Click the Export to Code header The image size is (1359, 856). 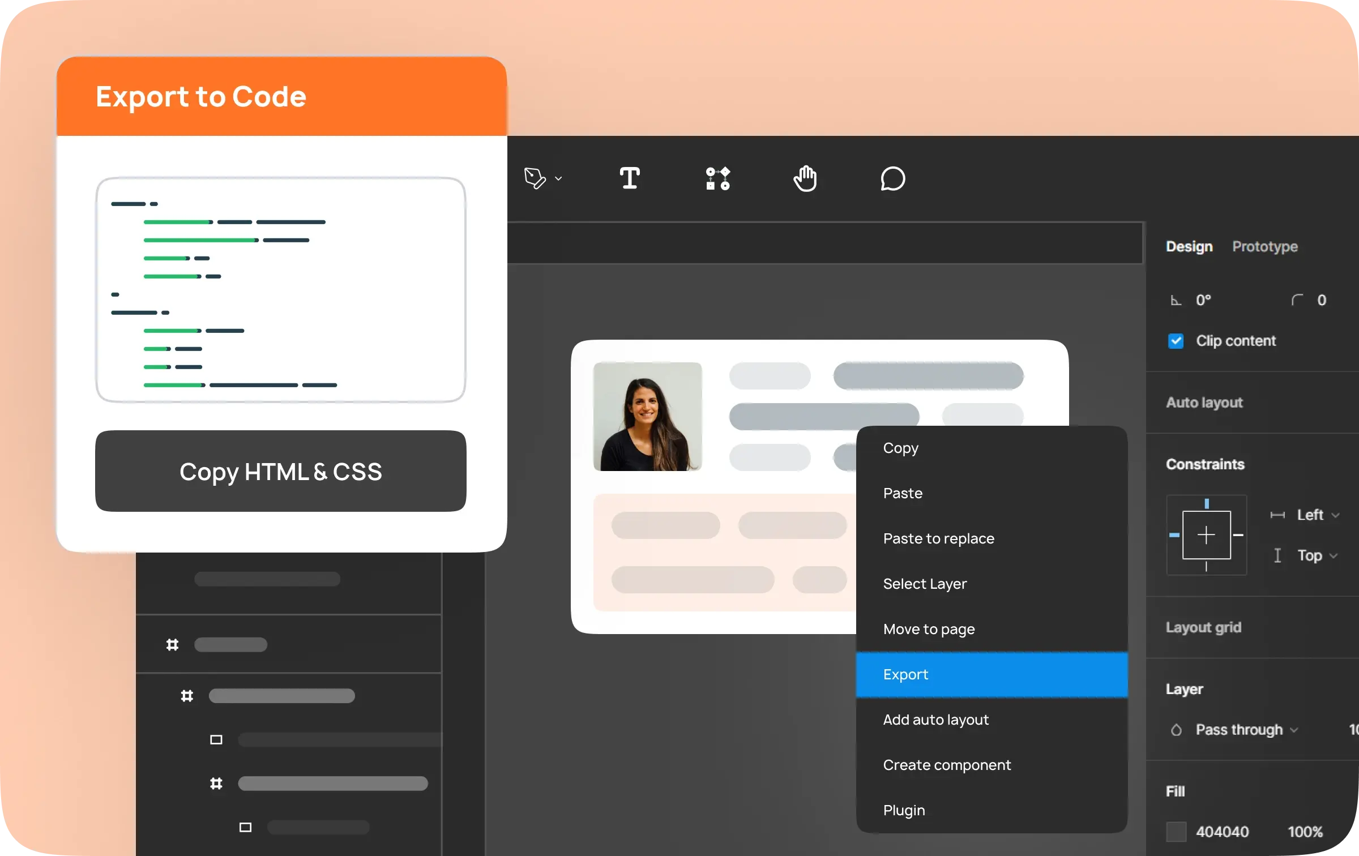281,96
